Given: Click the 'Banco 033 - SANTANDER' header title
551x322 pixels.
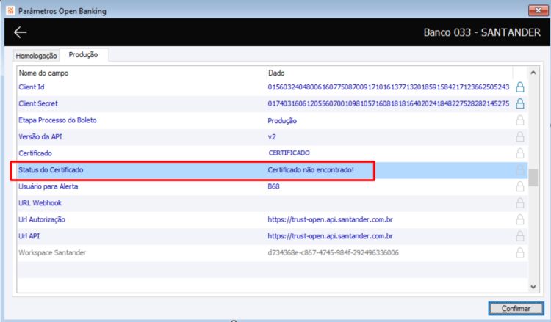Looking at the screenshot, I should pyautogui.click(x=482, y=32).
